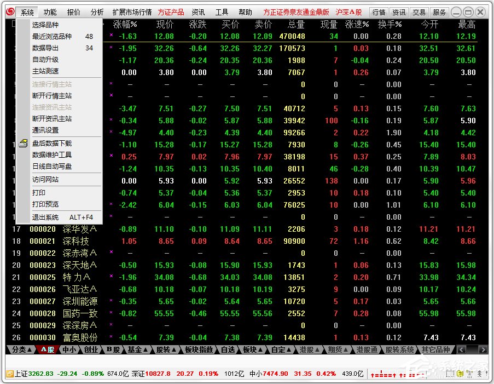Image resolution: width=494 pixels, height=384 pixels.
Task: Open the 报价 menu
Action: [73, 12]
